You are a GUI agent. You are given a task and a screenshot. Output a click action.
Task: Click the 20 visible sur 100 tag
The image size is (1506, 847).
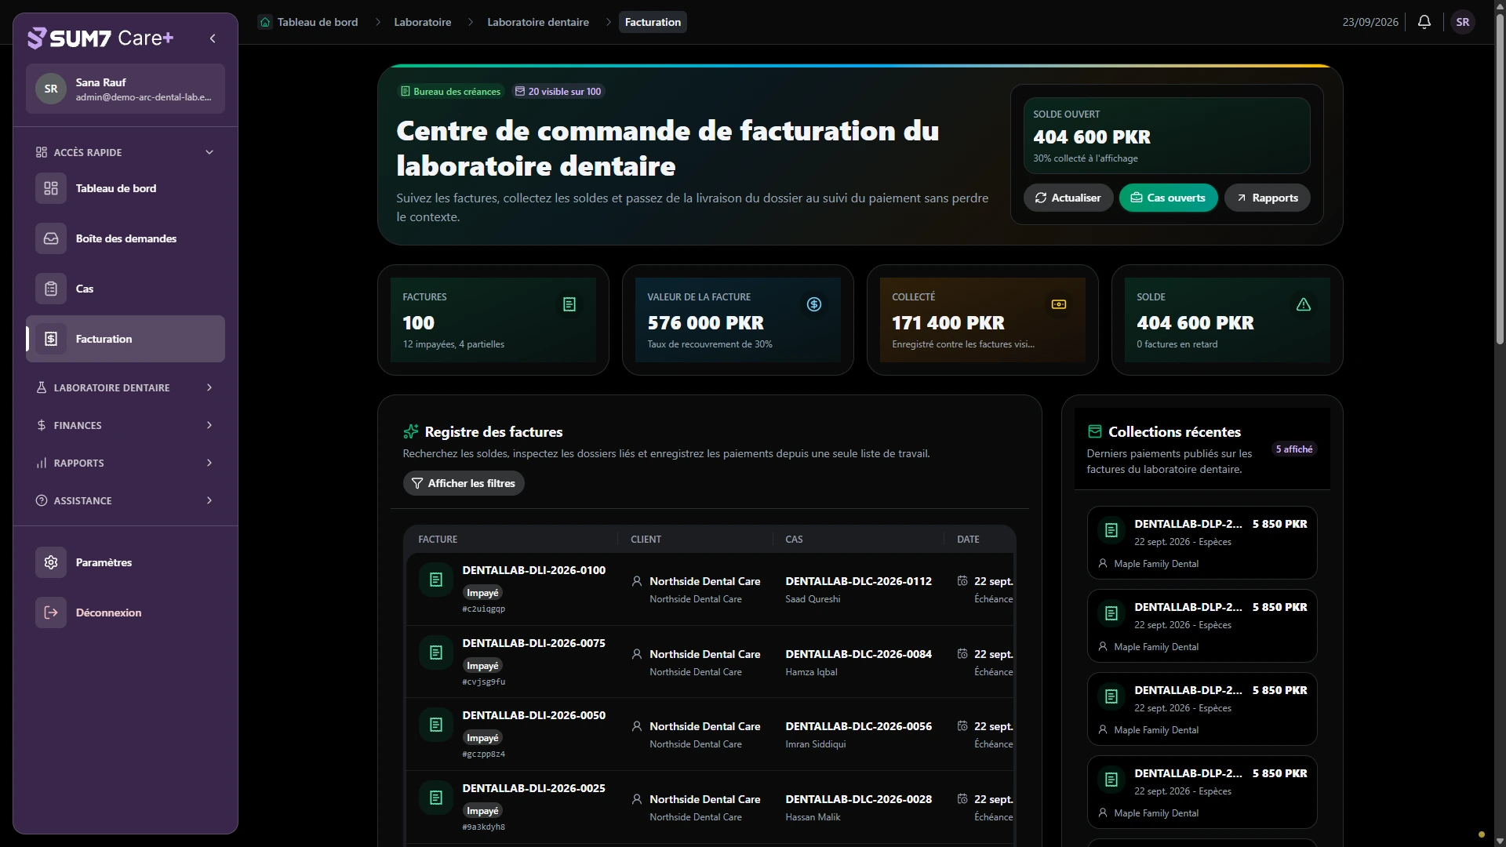pyautogui.click(x=558, y=92)
